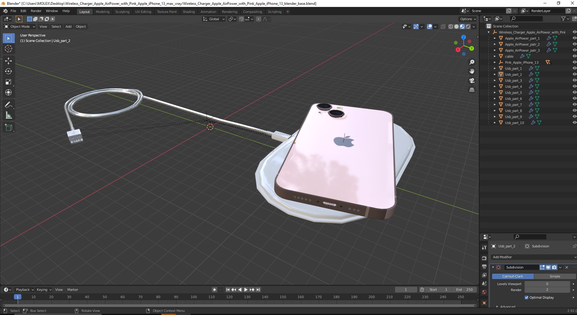
Task: Select the Move tool
Action: coord(8,61)
